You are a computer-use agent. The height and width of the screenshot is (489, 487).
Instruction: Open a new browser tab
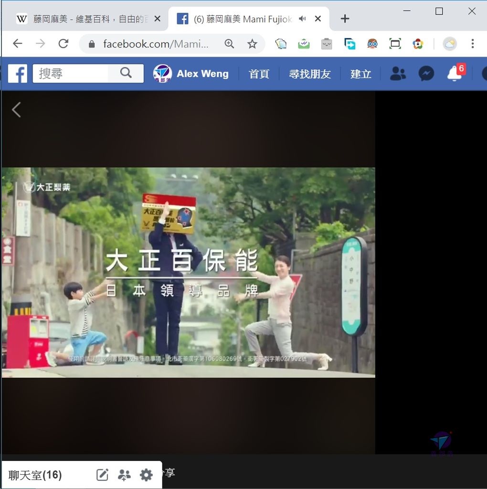pos(345,19)
